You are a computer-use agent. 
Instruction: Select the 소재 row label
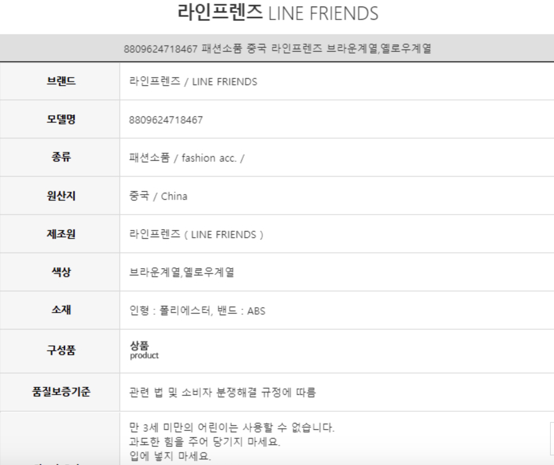(61, 310)
